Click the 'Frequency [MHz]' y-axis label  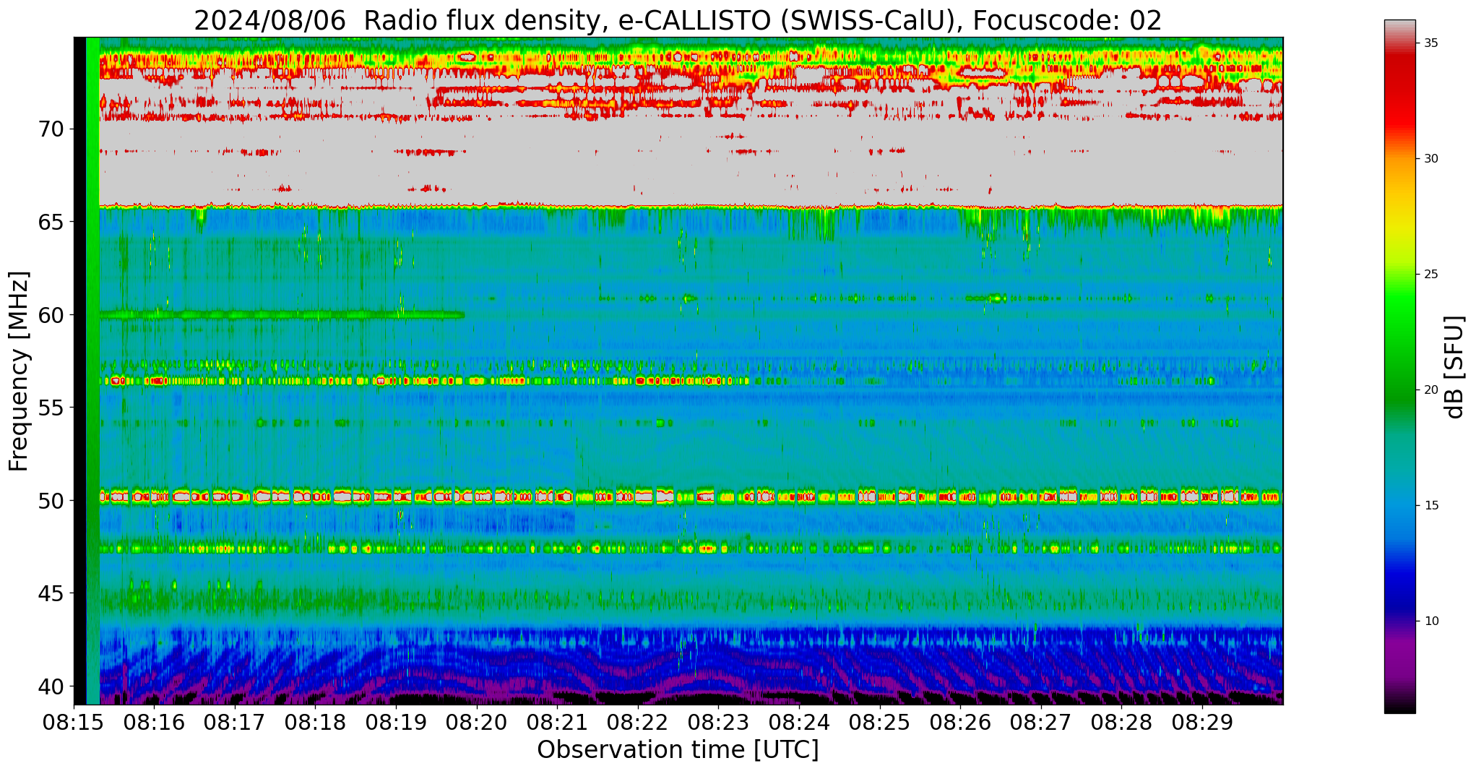pyautogui.click(x=19, y=371)
